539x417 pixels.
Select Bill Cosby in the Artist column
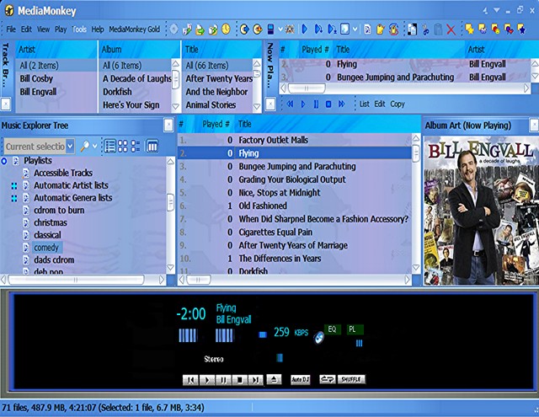click(x=37, y=78)
